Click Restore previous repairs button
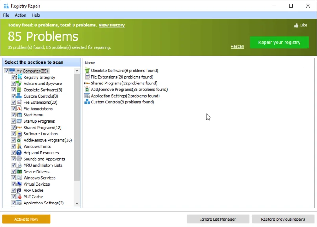The height and width of the screenshot is (227, 317). [x=283, y=219]
